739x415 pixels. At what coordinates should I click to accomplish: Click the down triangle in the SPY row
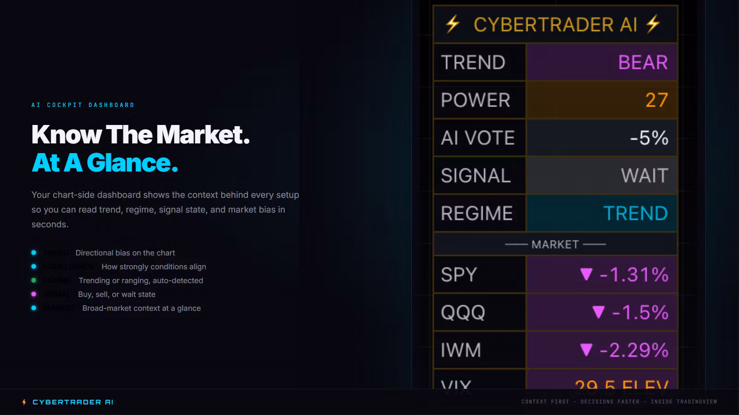[x=586, y=274]
